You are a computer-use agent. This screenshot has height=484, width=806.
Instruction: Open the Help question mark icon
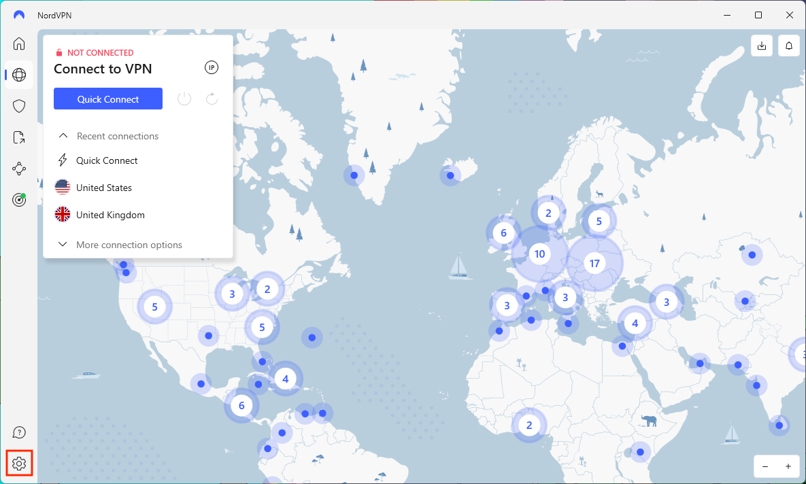(x=19, y=433)
